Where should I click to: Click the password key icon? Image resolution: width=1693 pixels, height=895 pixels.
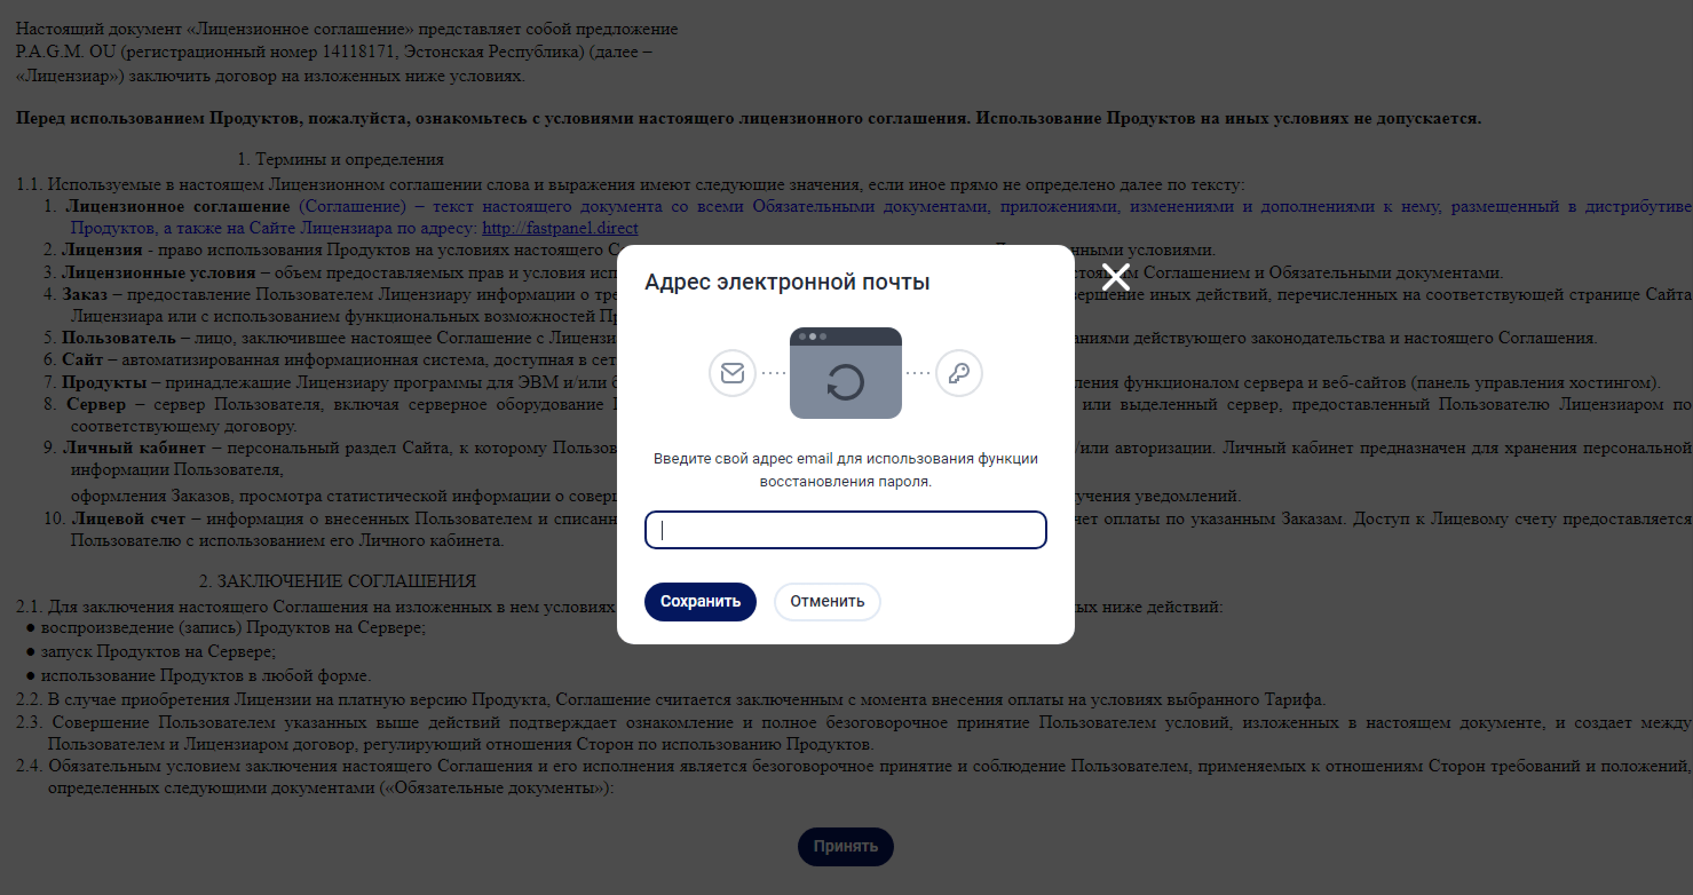click(x=960, y=373)
